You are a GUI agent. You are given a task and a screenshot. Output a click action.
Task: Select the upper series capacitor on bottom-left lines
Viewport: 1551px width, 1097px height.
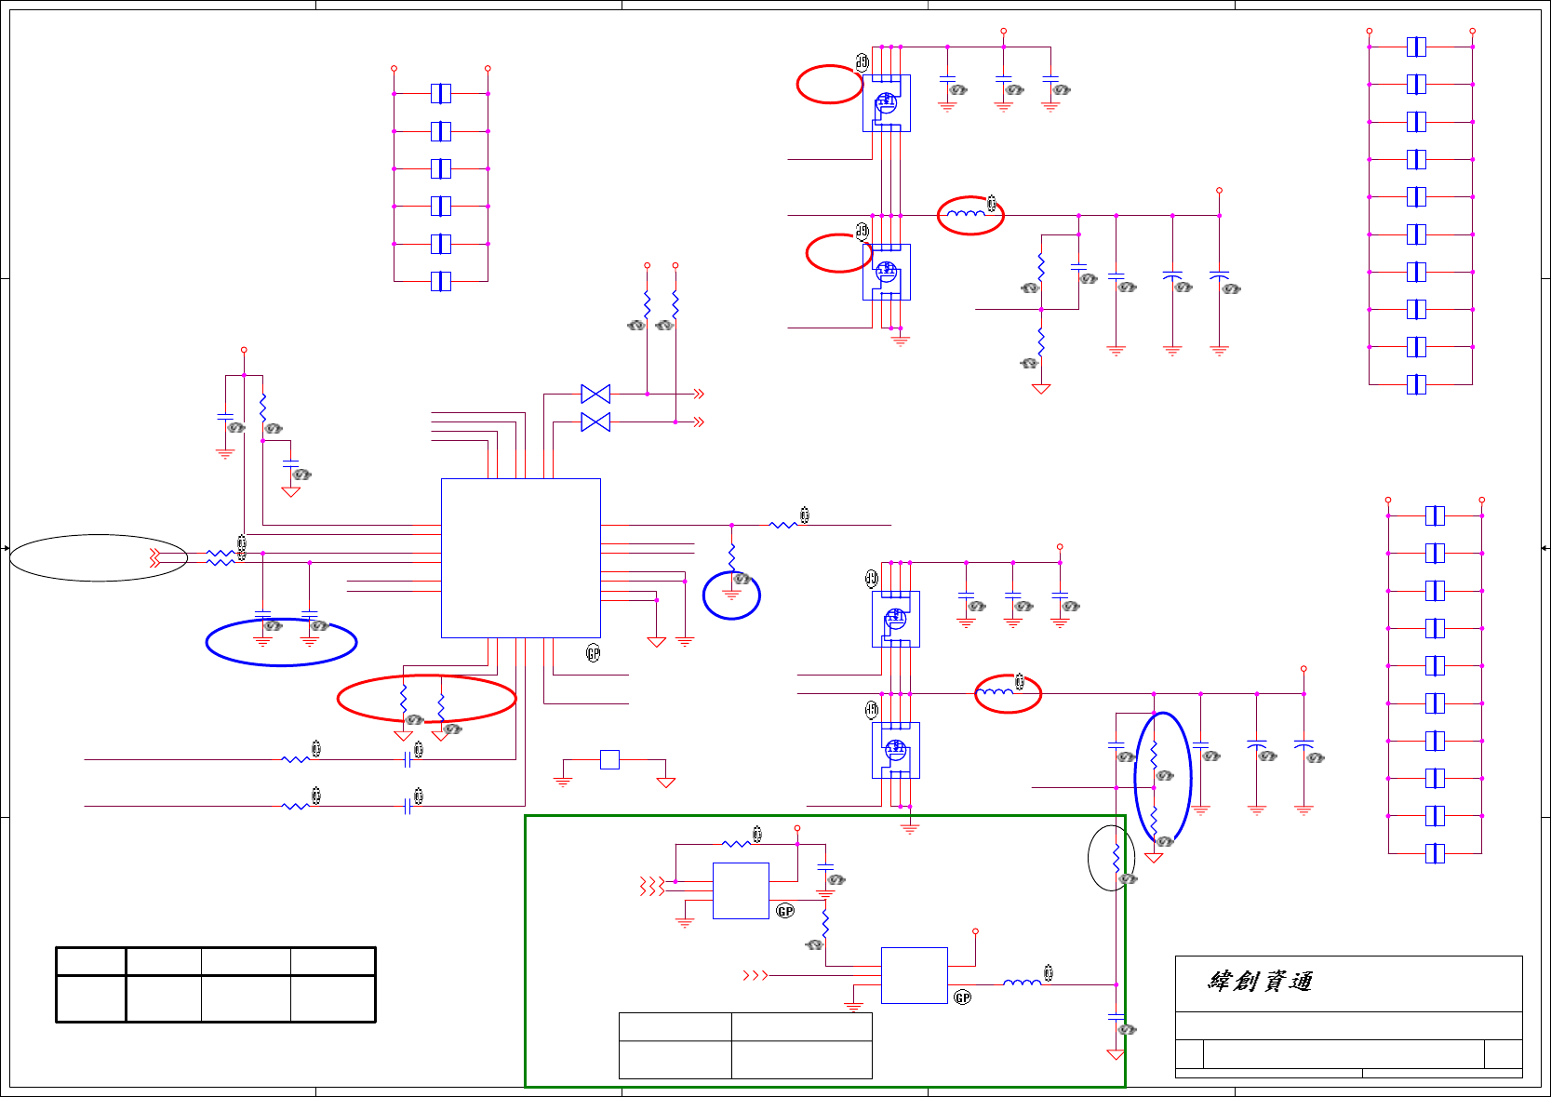pos(408,759)
